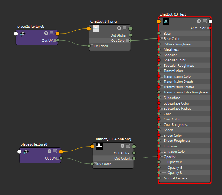This screenshot has height=195, width=222.
Task: Toggle view mode icon on chatBot_03_Test node
Action: click(x=205, y=21)
